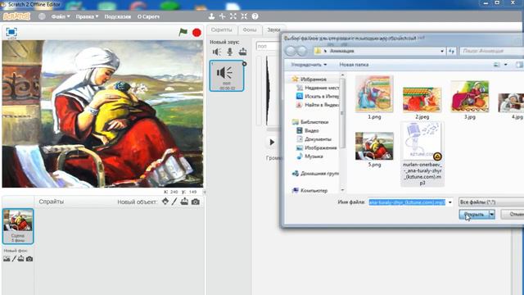Click the Новая папка button
This screenshot has height=295, width=524.
pyautogui.click(x=354, y=65)
